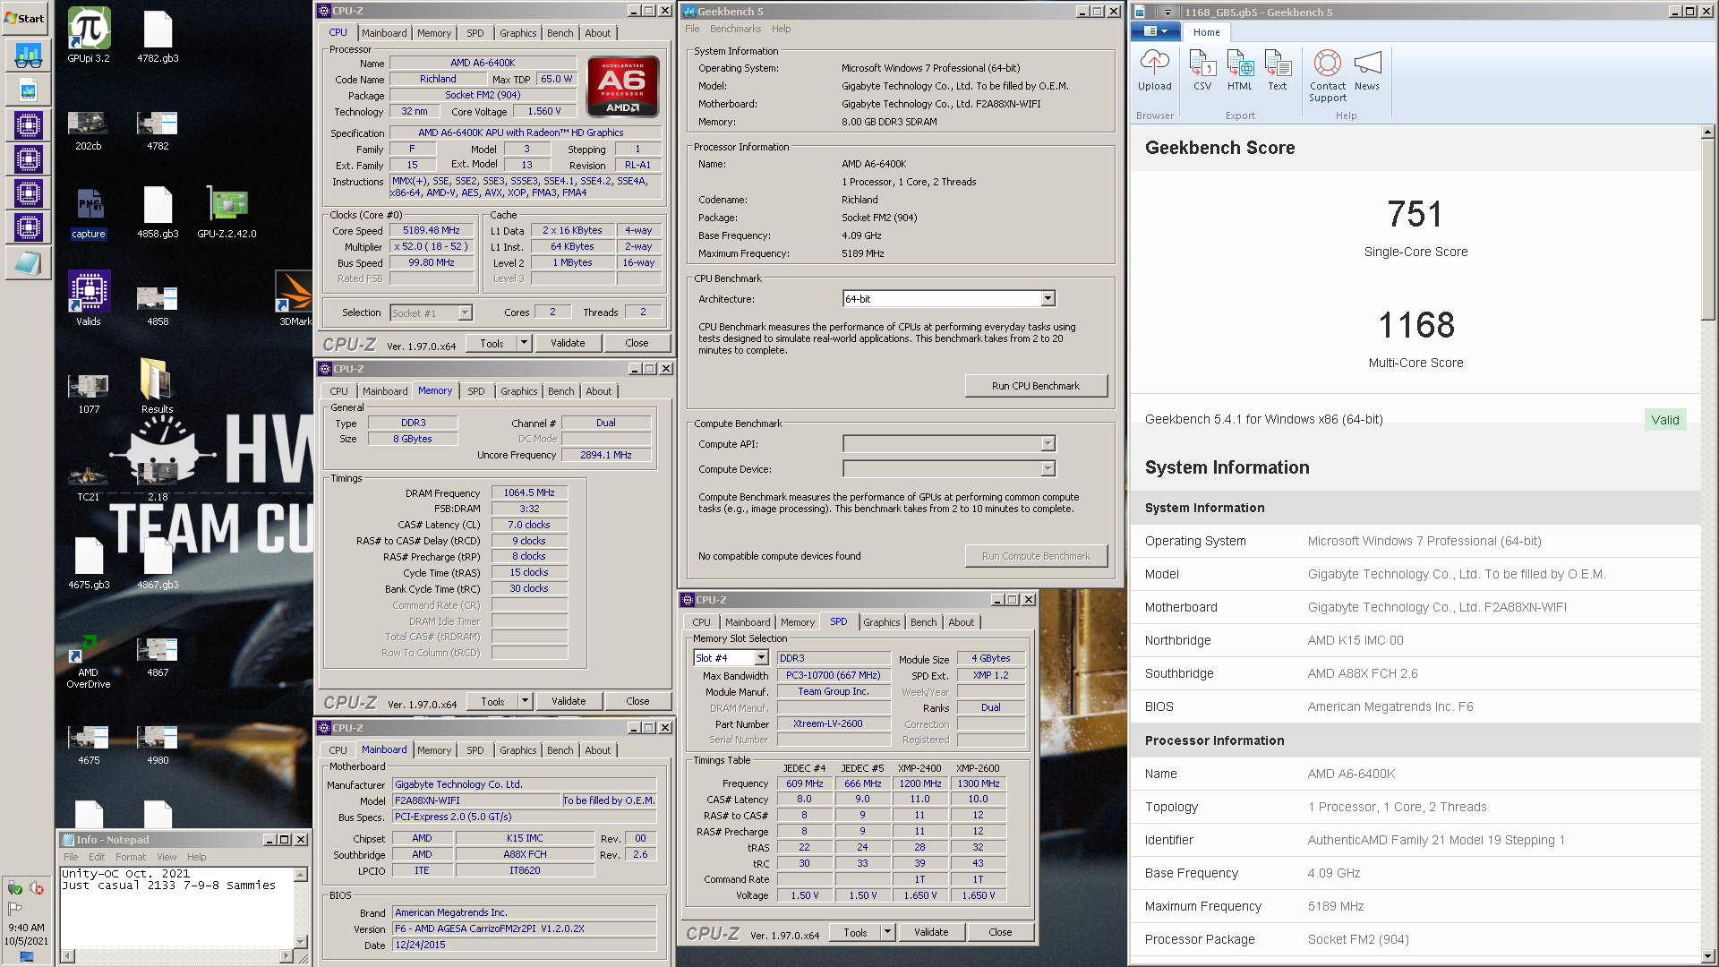The height and width of the screenshot is (967, 1719).
Task: Open the 4980 desktop screenshot file
Action: tap(158, 745)
